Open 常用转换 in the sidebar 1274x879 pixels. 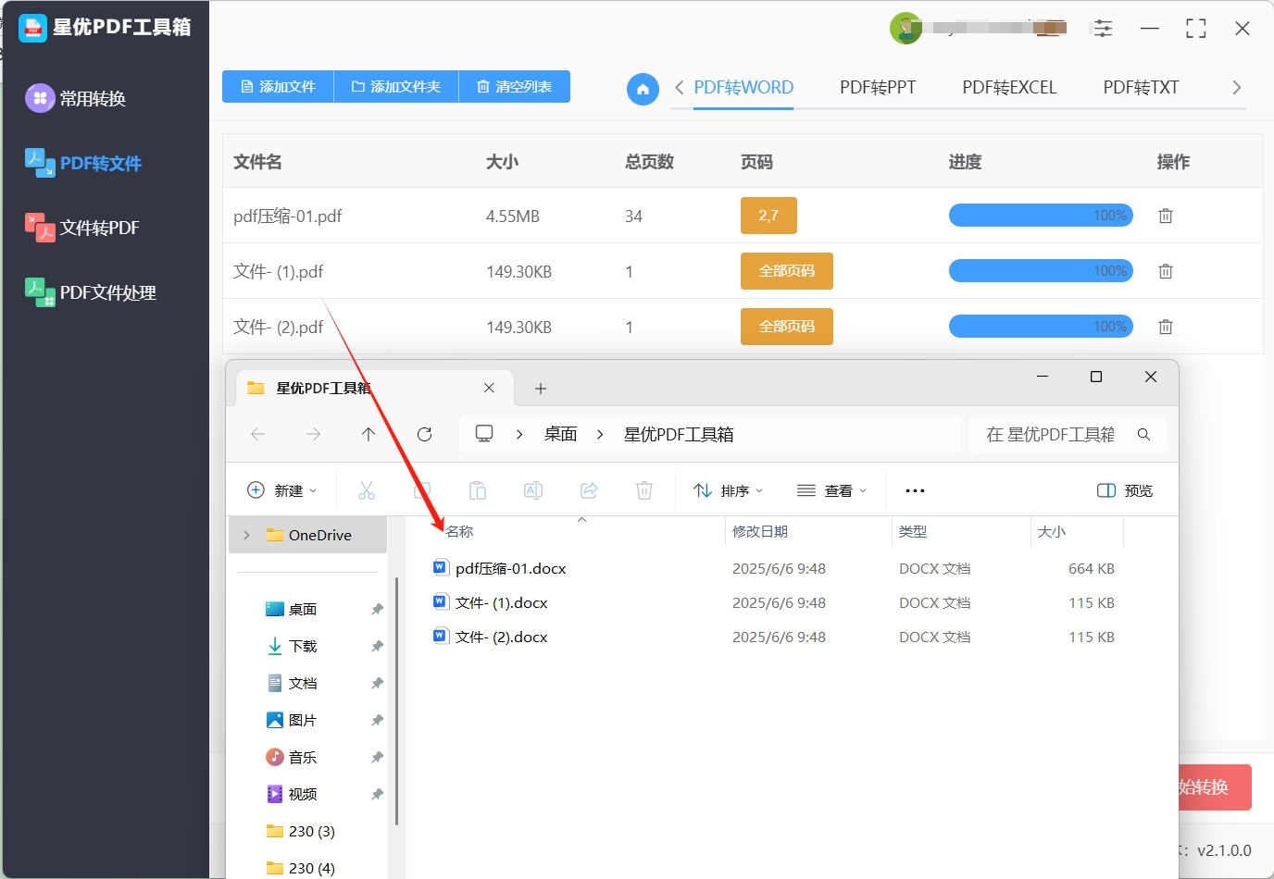[76, 98]
